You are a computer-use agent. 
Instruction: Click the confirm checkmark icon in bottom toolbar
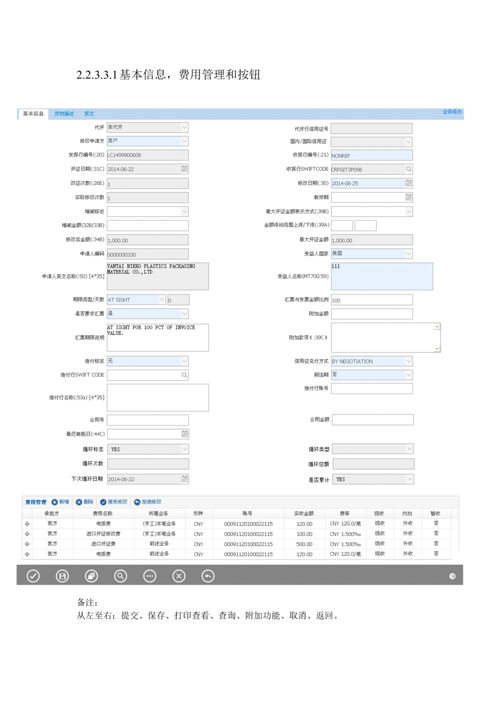[33, 576]
